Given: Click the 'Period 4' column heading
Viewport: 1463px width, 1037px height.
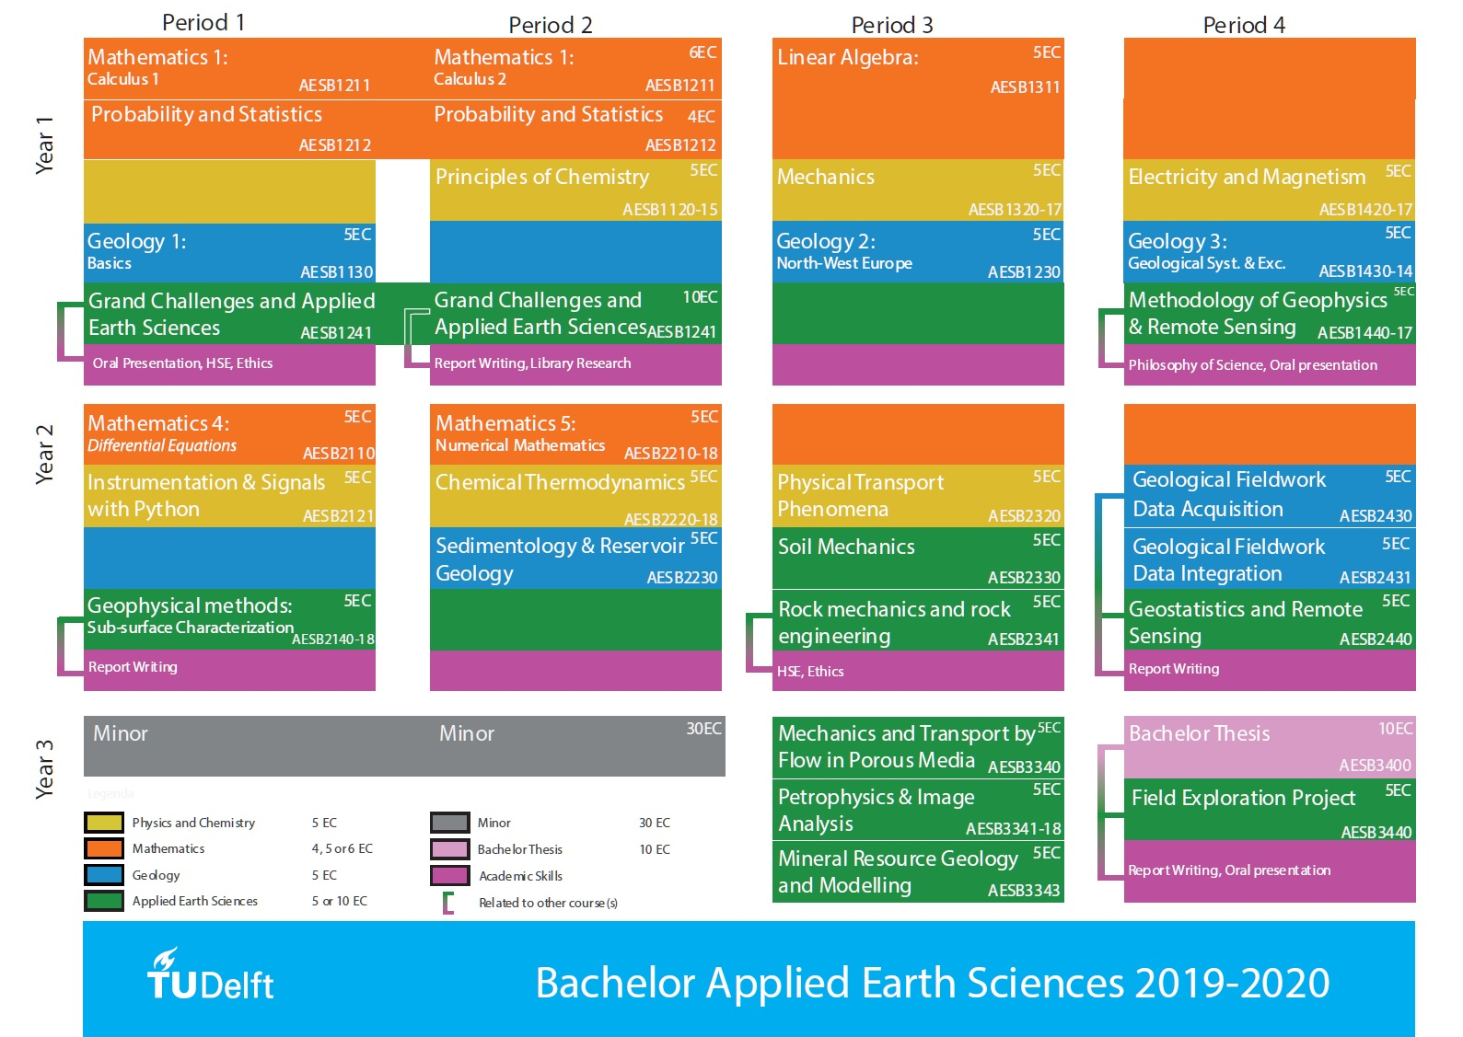Looking at the screenshot, I should (x=1244, y=25).
